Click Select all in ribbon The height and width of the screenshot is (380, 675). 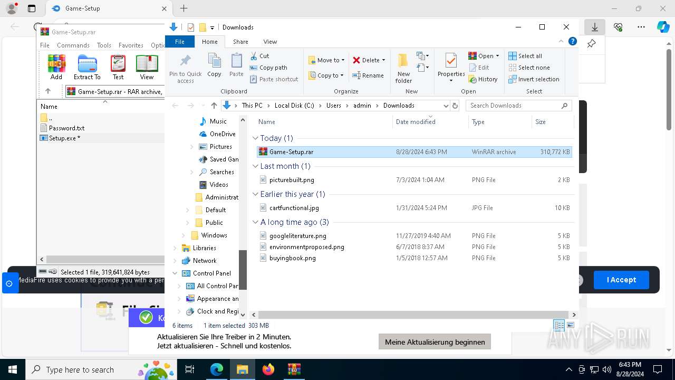(525, 56)
